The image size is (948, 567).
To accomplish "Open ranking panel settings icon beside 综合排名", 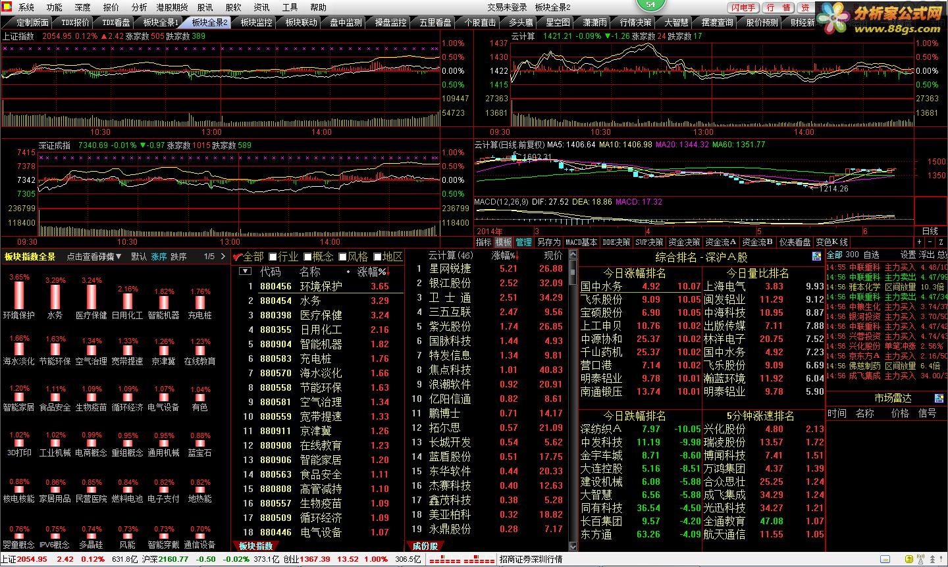I will pyautogui.click(x=816, y=257).
